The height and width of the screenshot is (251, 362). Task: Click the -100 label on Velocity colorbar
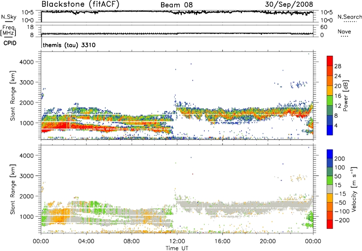[x=342, y=212]
